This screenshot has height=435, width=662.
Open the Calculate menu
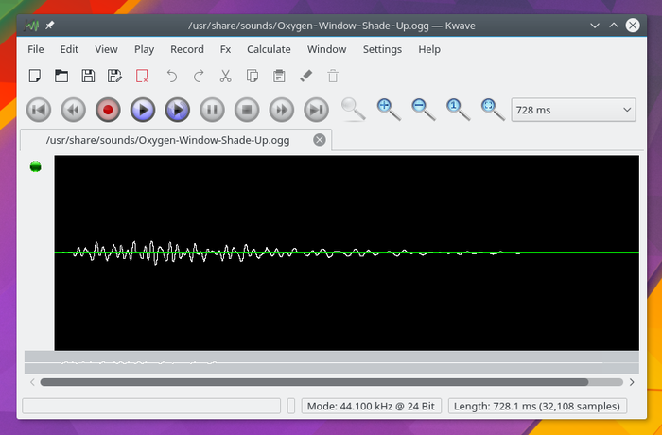tap(269, 49)
